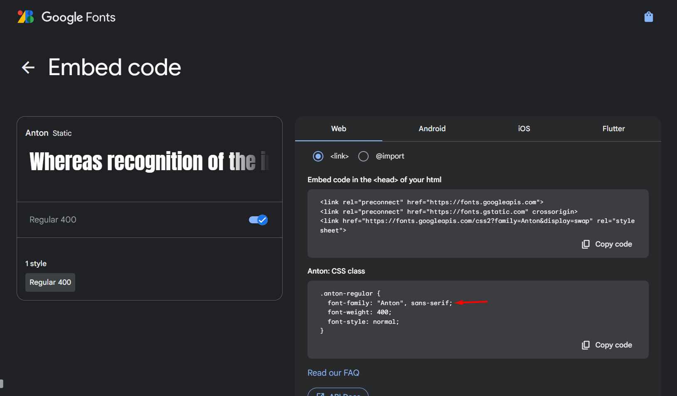This screenshot has height=396, width=677.
Task: Click 'Embed code in the <head> of your html' heading
Action: click(x=374, y=180)
